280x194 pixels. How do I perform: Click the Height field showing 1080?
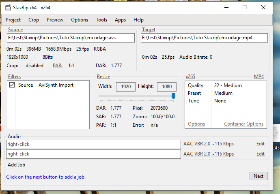(x=167, y=87)
